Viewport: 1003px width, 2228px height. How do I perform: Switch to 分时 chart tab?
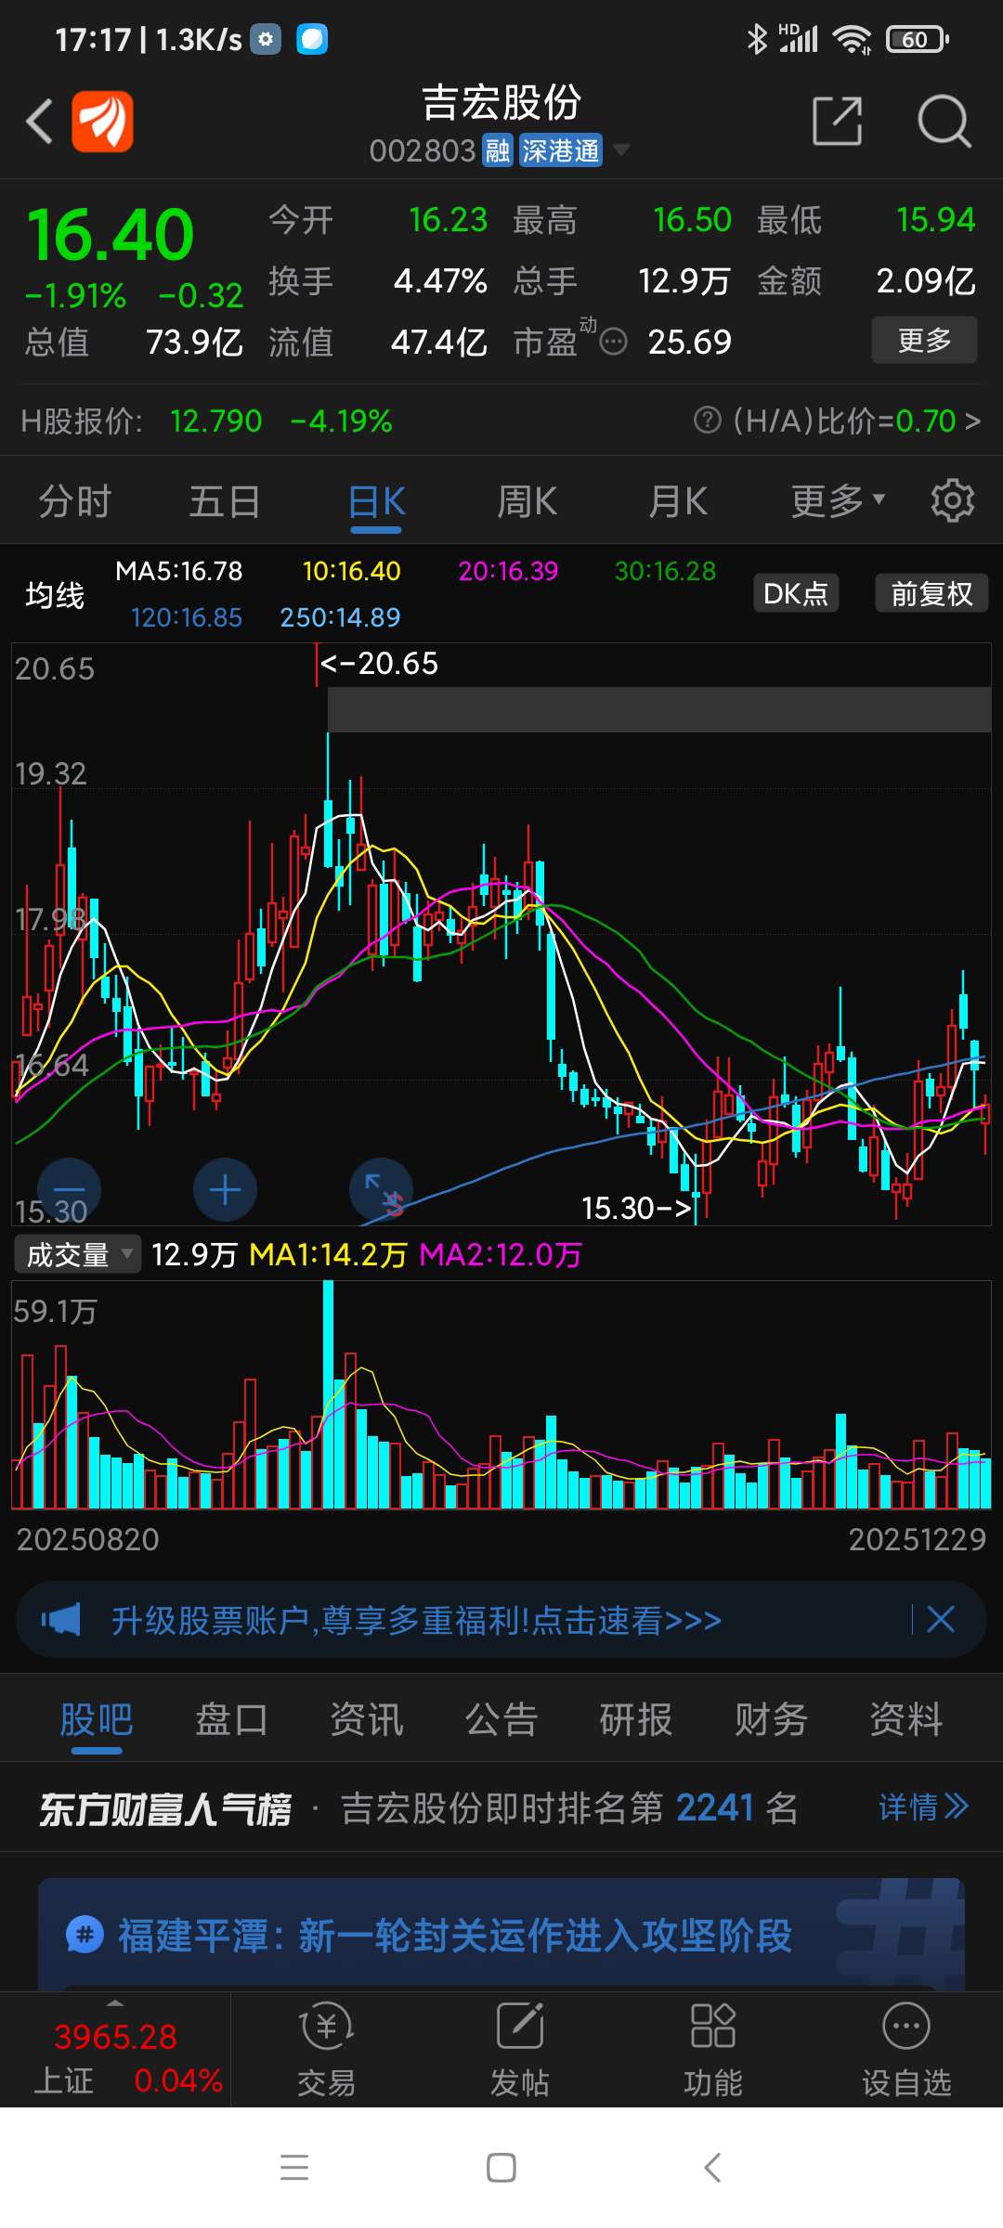pos(74,501)
